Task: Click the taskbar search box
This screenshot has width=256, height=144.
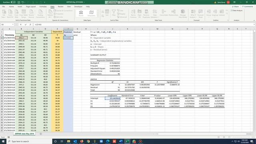Action: [x=29, y=141]
